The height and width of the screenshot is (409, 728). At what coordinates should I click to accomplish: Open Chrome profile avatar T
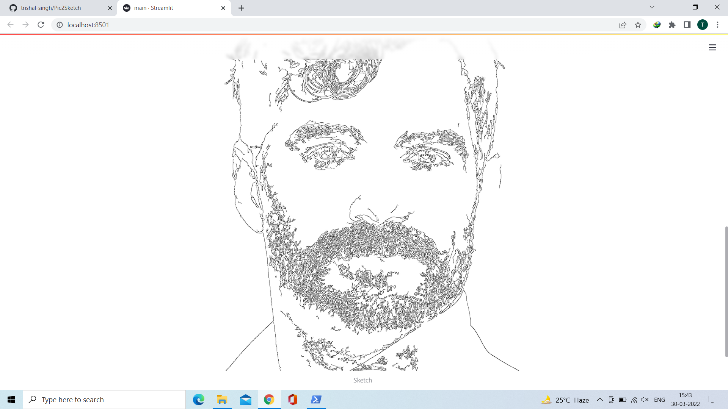702,25
